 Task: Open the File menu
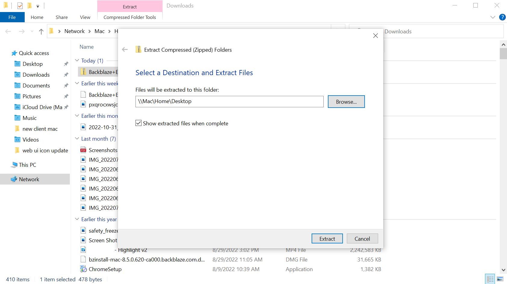click(x=12, y=17)
